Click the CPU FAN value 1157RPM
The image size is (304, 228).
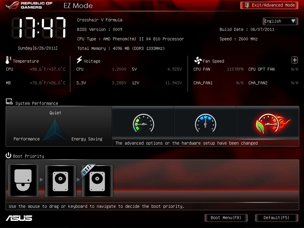235,69
